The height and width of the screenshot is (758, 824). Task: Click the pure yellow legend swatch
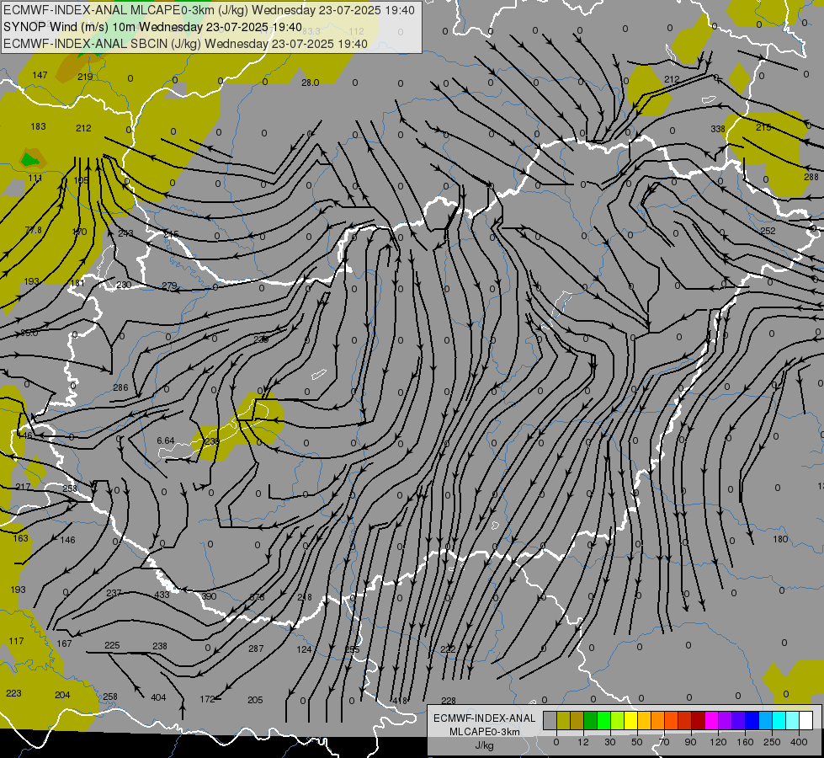click(x=631, y=720)
